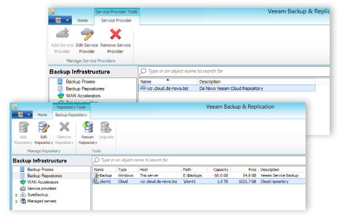The width and height of the screenshot is (337, 224).
Task: Click Rescan Repository icon
Action: coord(88,127)
